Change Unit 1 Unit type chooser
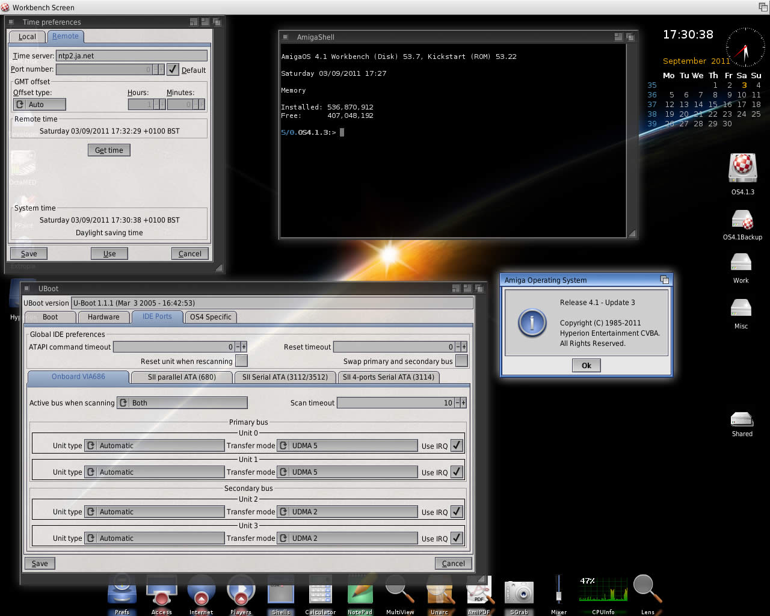The width and height of the screenshot is (770, 616). pos(154,472)
